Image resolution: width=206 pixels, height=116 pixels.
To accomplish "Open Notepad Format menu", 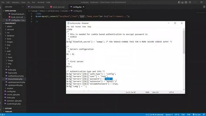I will pos(78,27).
